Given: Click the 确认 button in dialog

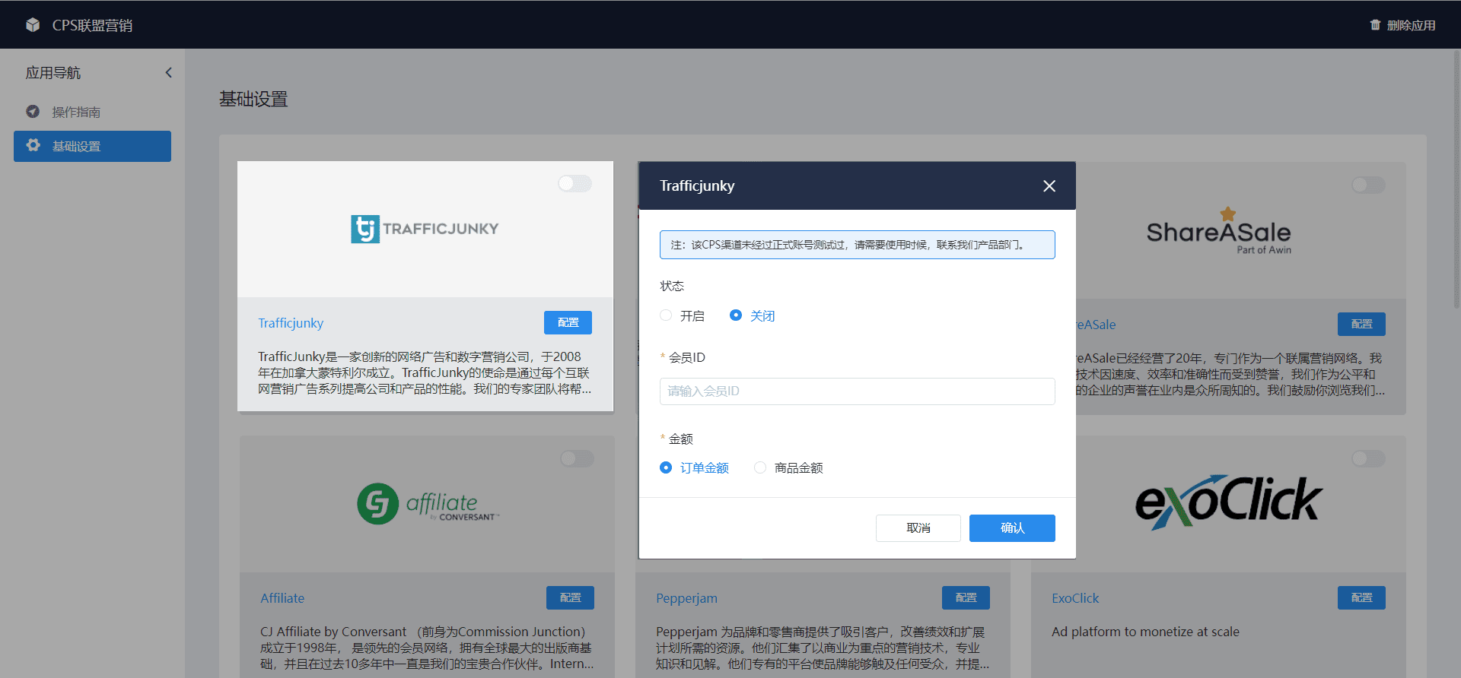Looking at the screenshot, I should point(1012,528).
